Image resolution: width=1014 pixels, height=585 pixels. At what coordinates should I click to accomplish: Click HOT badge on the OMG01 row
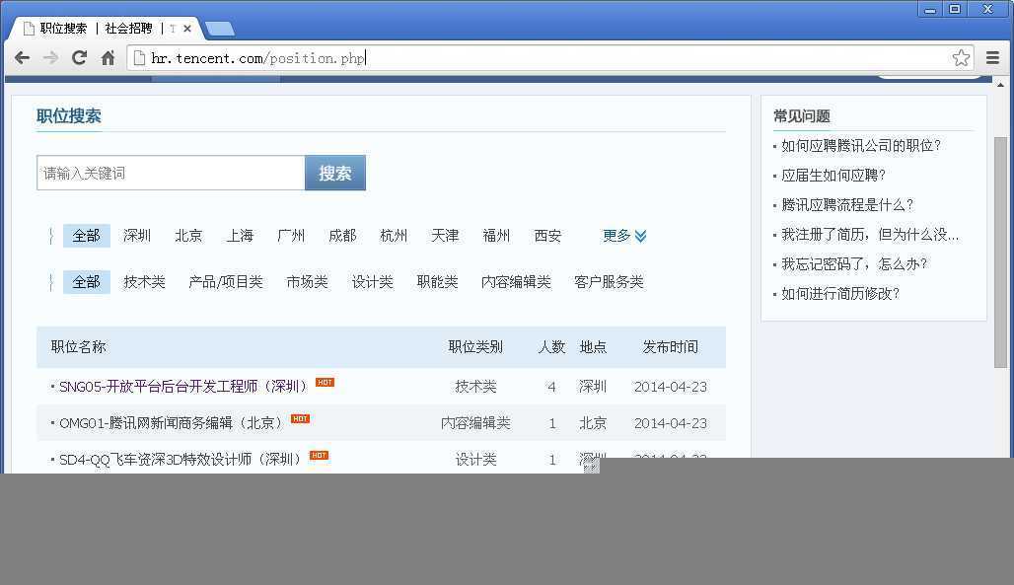pyautogui.click(x=300, y=418)
